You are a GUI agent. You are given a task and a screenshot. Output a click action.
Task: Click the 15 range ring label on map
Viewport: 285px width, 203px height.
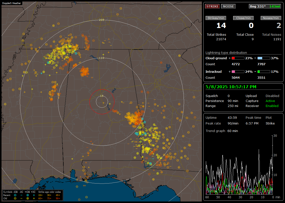[102, 96]
